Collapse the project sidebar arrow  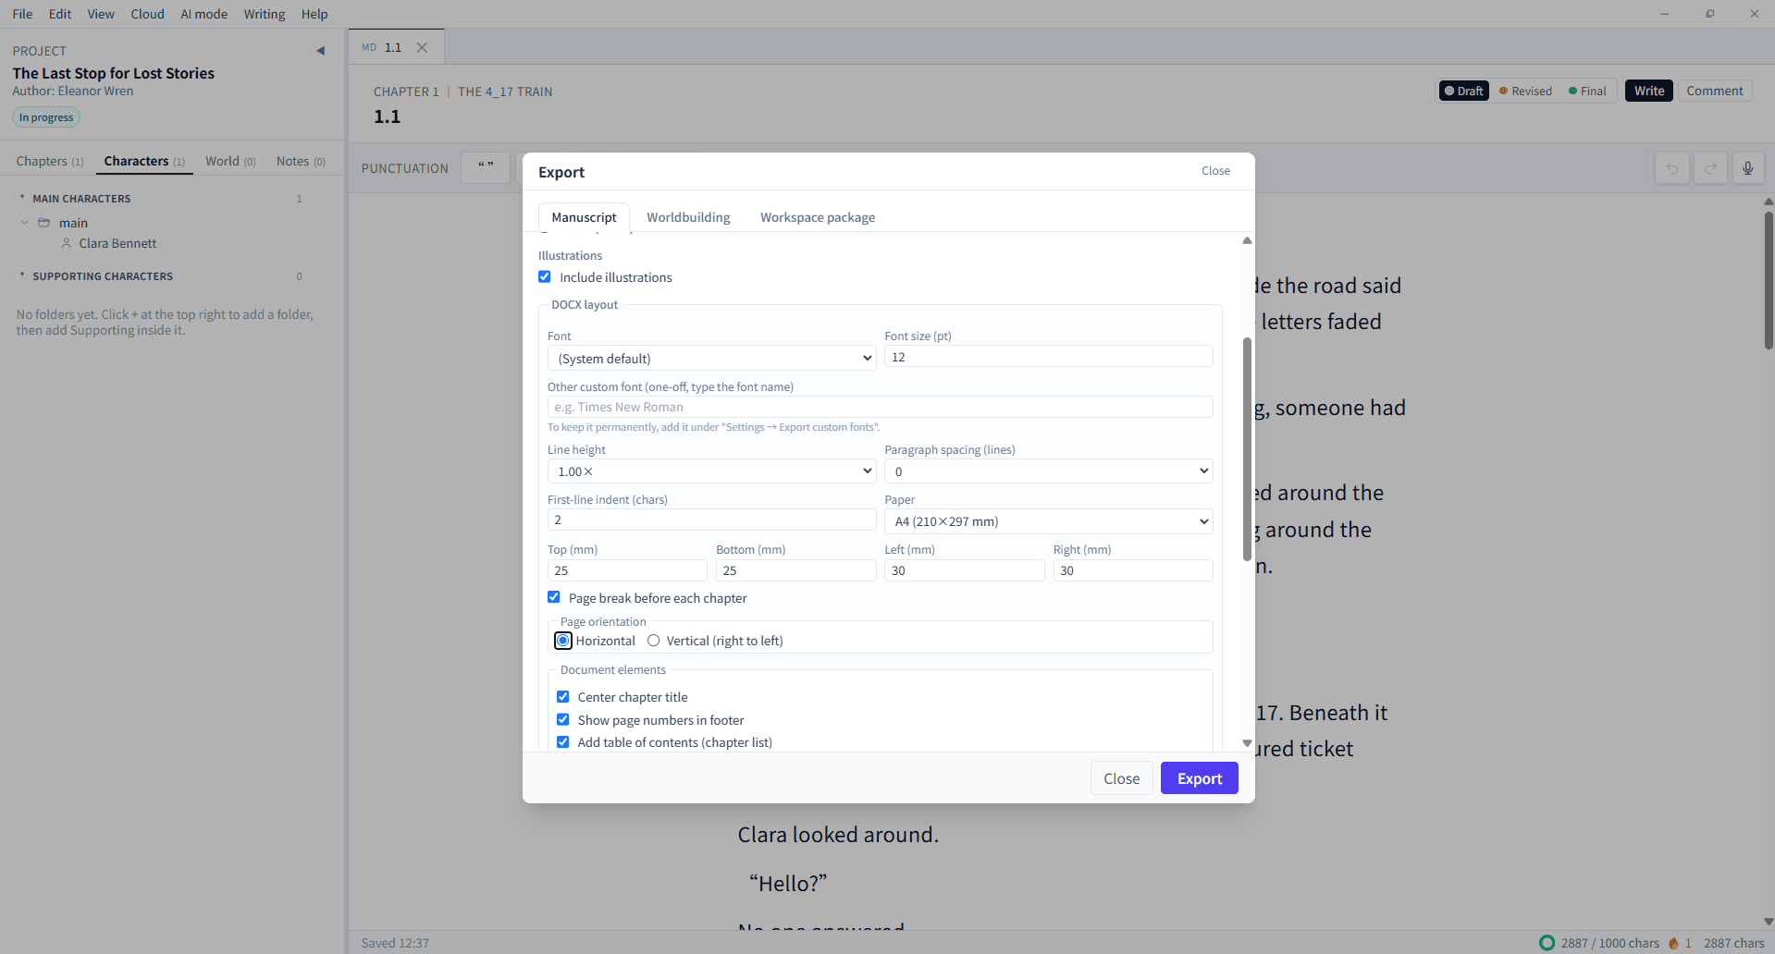click(x=320, y=51)
